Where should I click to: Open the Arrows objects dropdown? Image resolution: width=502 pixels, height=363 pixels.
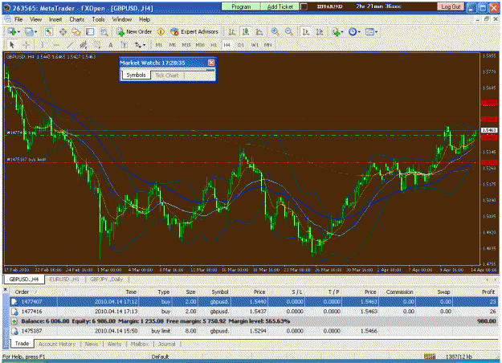point(140,45)
